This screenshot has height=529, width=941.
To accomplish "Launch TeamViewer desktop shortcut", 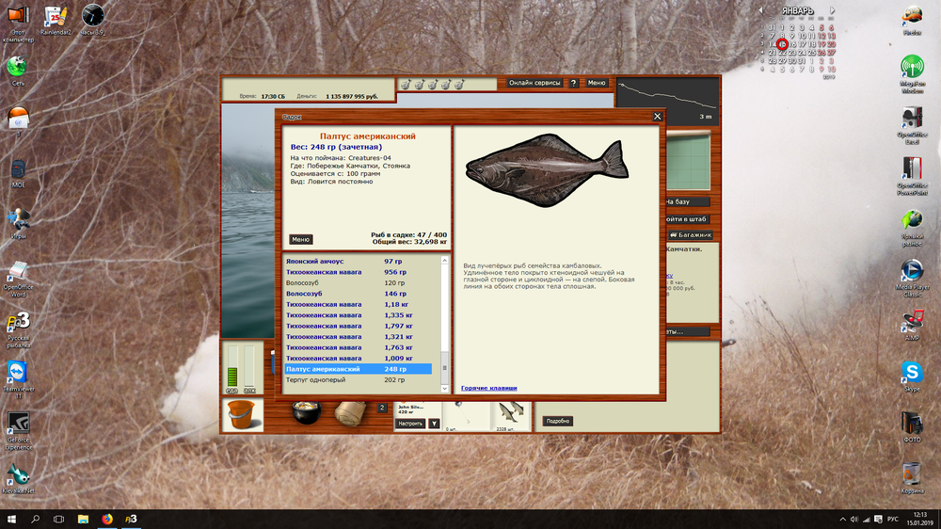I will coord(17,374).
